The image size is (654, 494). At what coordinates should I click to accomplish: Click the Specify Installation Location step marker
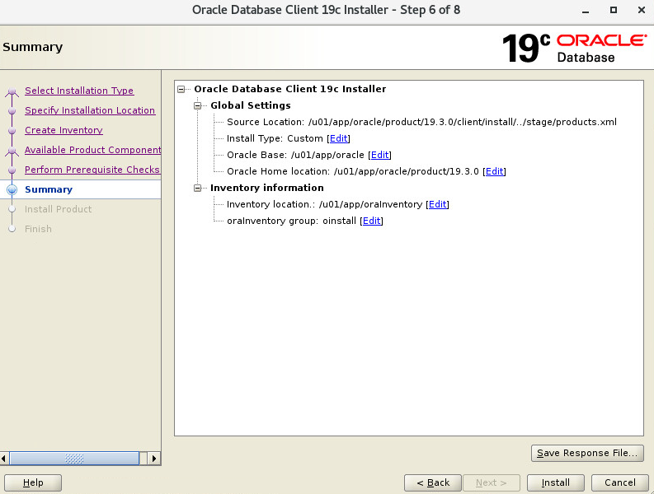(12, 111)
